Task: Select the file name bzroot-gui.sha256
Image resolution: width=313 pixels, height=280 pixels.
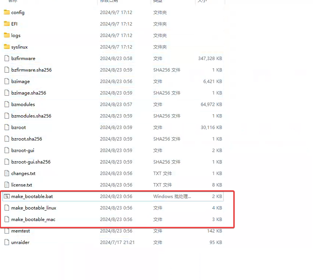Action: 31,162
